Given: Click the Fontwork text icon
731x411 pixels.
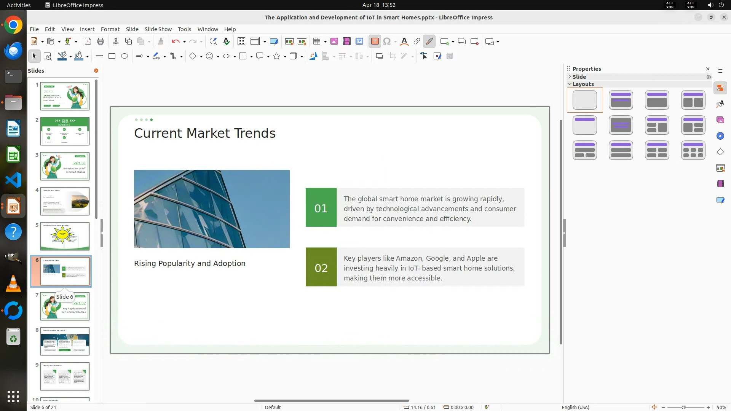Looking at the screenshot, I should pos(404,41).
